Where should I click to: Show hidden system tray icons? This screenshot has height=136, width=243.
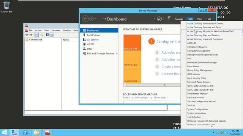pos(213,133)
